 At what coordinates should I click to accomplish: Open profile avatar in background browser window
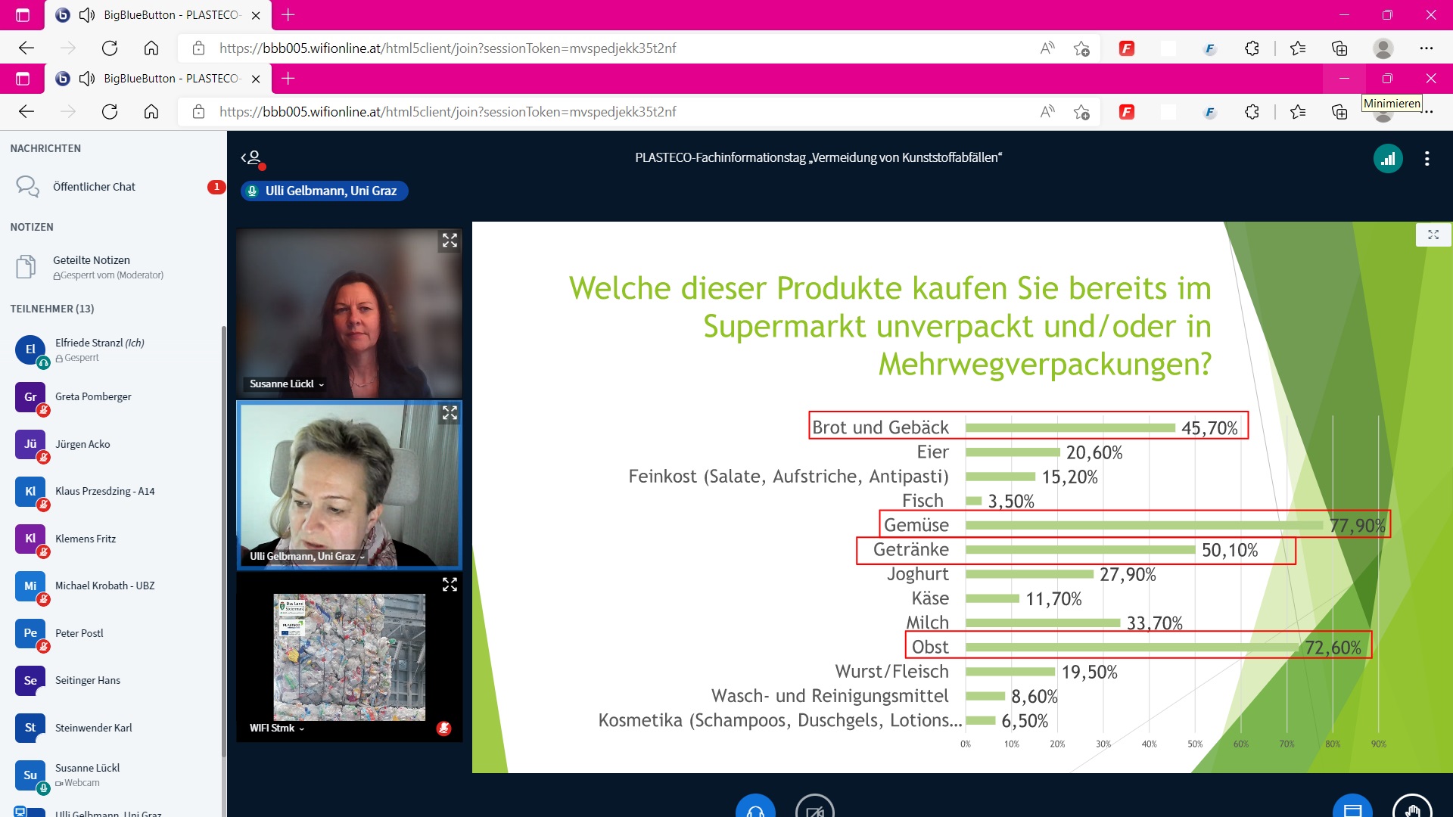1383,48
